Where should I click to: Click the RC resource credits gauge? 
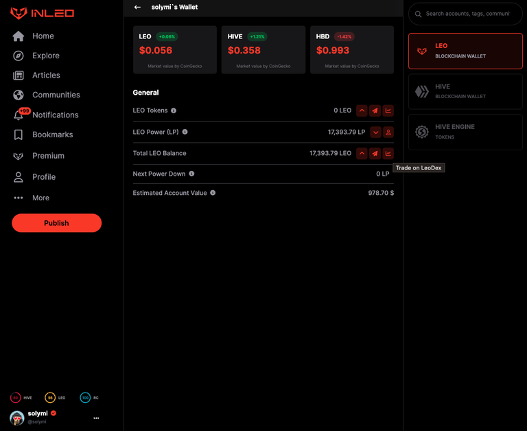[x=85, y=398]
